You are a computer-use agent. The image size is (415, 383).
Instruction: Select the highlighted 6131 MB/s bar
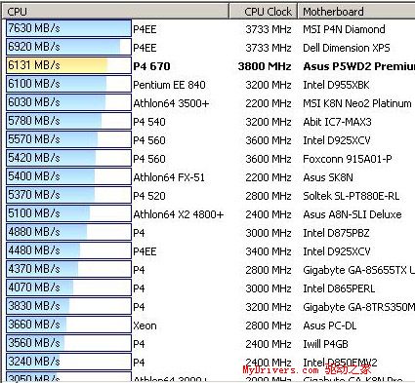click(68, 65)
